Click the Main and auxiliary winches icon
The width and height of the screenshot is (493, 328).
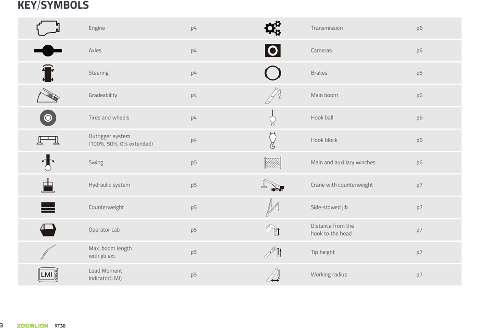point(272,163)
